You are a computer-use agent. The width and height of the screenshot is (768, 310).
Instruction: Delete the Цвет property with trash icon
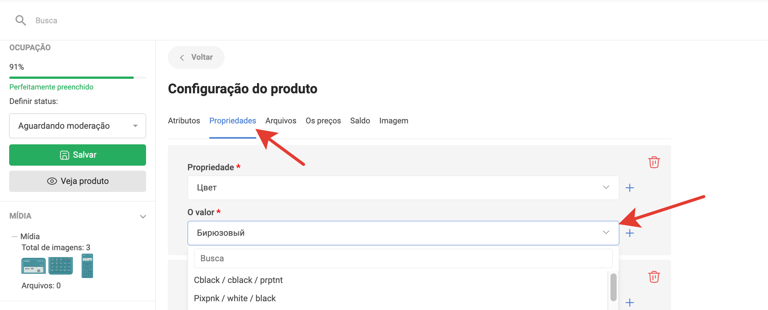tap(654, 162)
